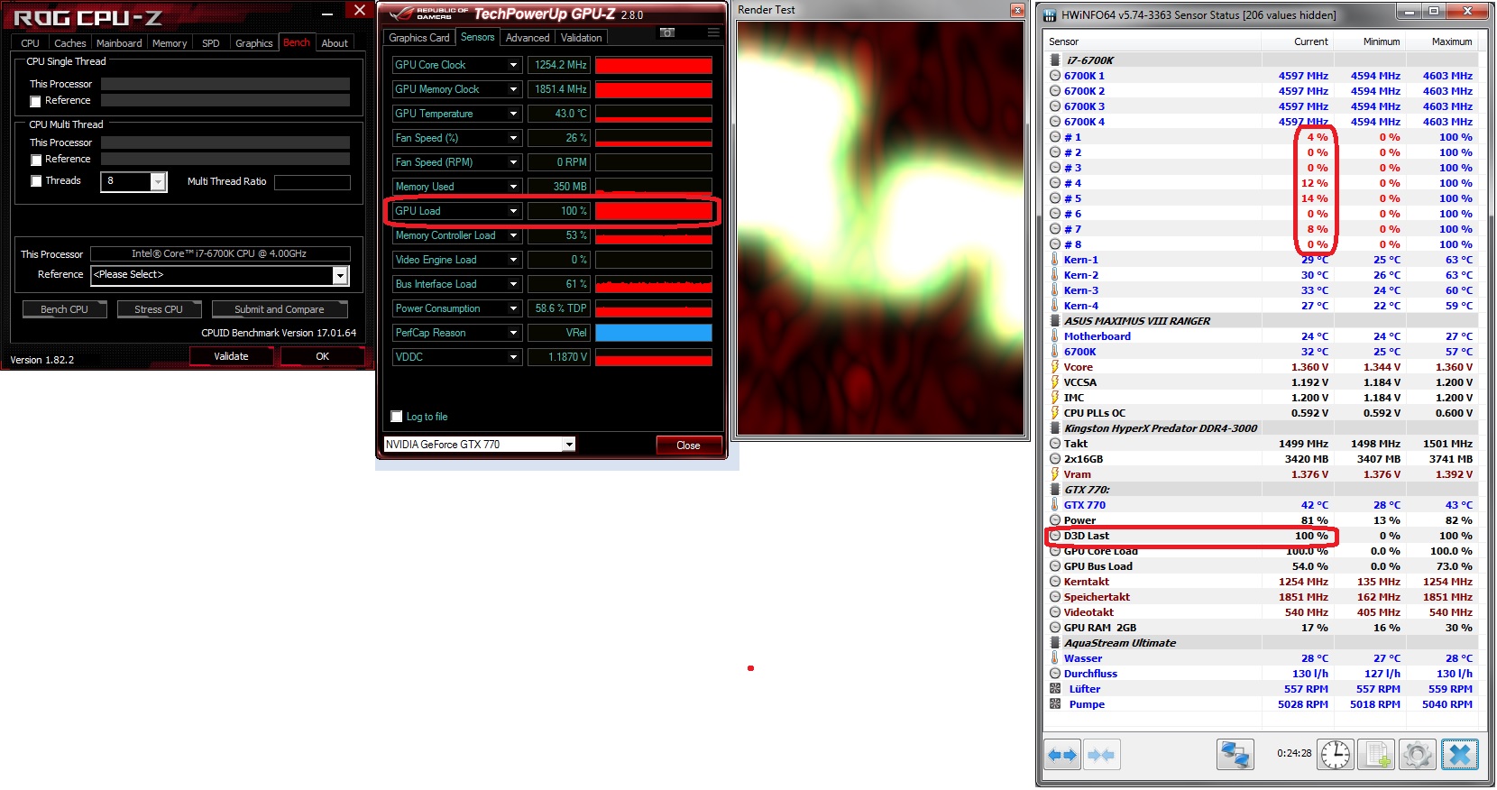This screenshot has height=790, width=1497.
Task: Click the fan icon beside Lüfter
Action: click(1055, 689)
